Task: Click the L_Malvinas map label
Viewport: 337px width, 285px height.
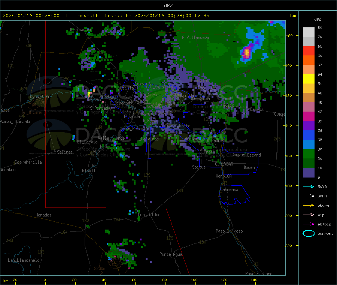Action: coord(148,139)
